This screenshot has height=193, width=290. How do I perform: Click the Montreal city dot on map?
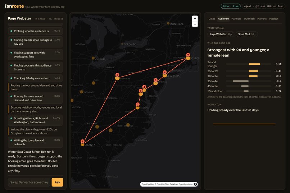pyautogui.click(x=168, y=23)
